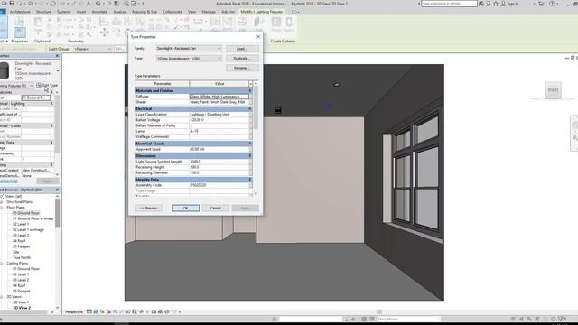Confirm with the OK button
The image size is (578, 325).
point(186,209)
